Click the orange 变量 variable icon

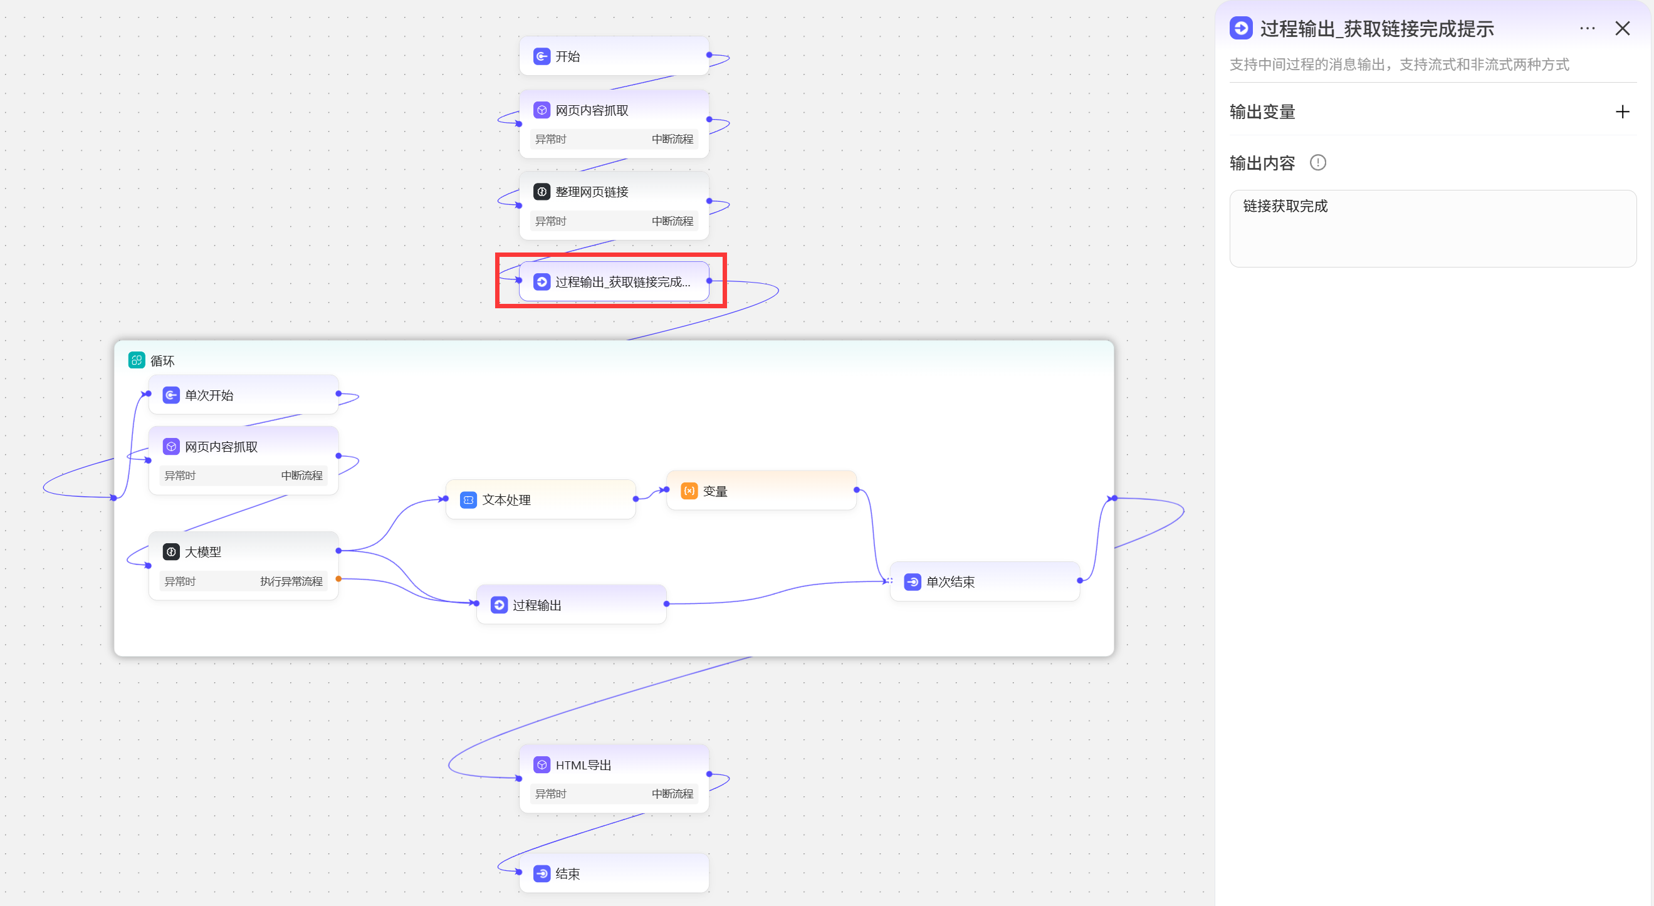click(688, 491)
